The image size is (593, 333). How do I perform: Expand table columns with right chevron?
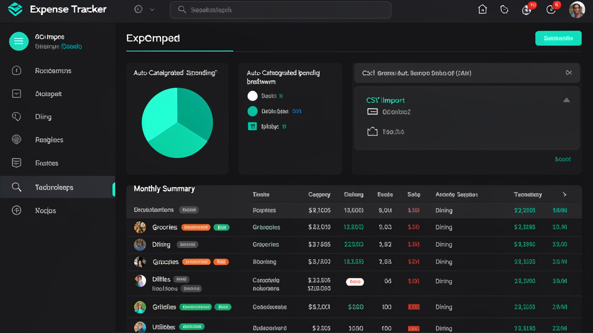click(565, 194)
